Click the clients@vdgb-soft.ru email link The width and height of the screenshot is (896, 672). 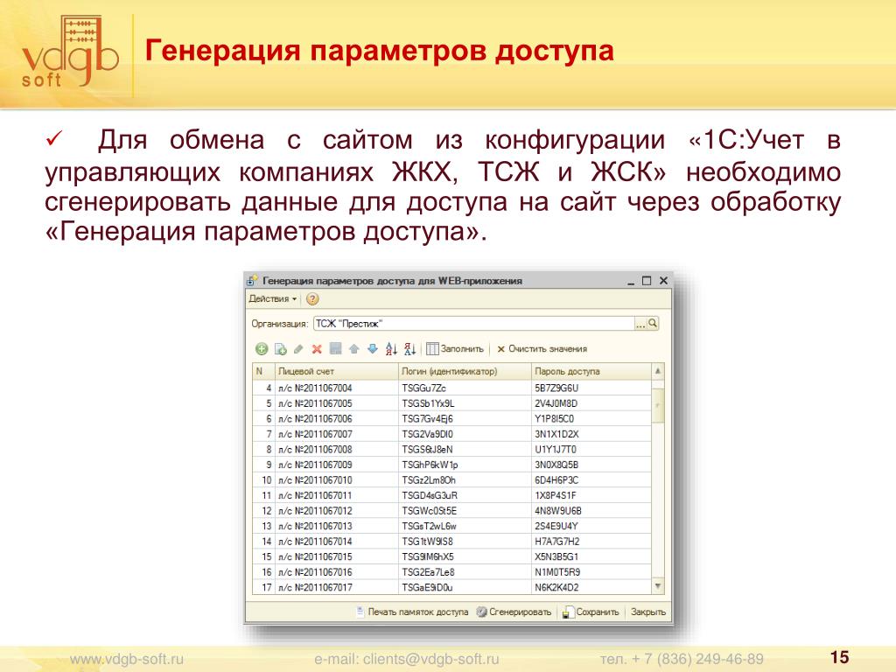tap(430, 659)
